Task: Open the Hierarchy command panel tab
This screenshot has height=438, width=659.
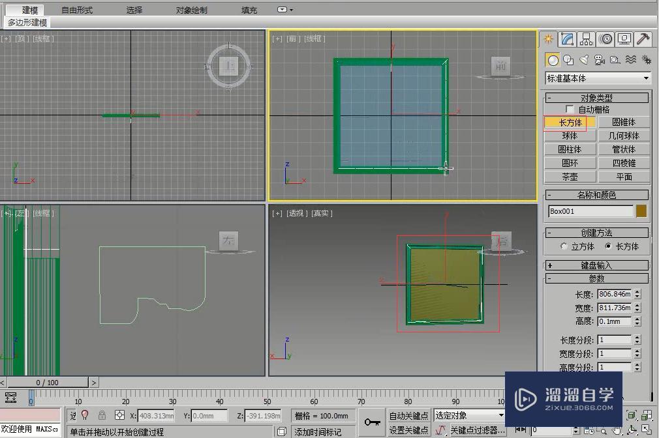Action: (x=586, y=40)
